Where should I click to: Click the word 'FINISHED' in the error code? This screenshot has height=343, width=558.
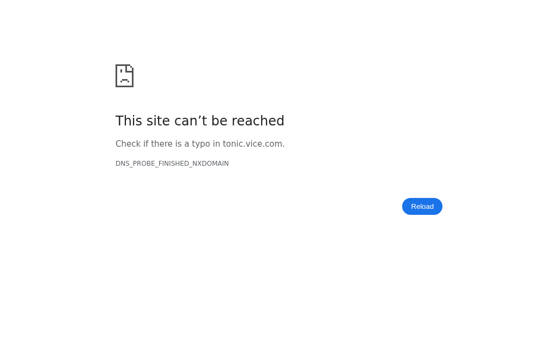(174, 164)
